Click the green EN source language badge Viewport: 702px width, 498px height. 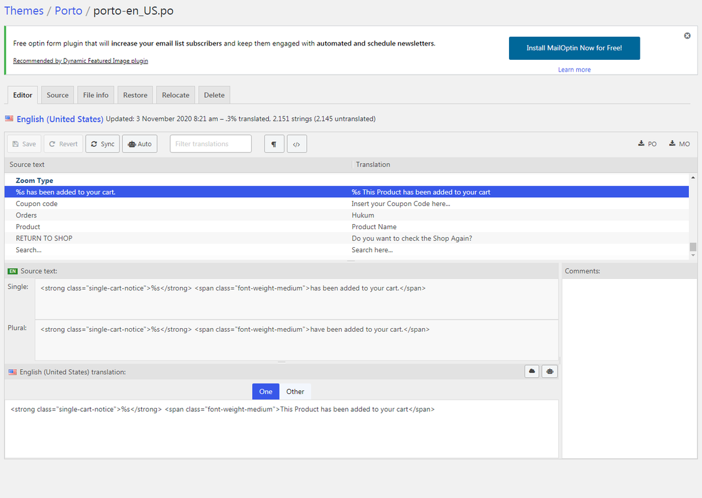[x=12, y=271]
